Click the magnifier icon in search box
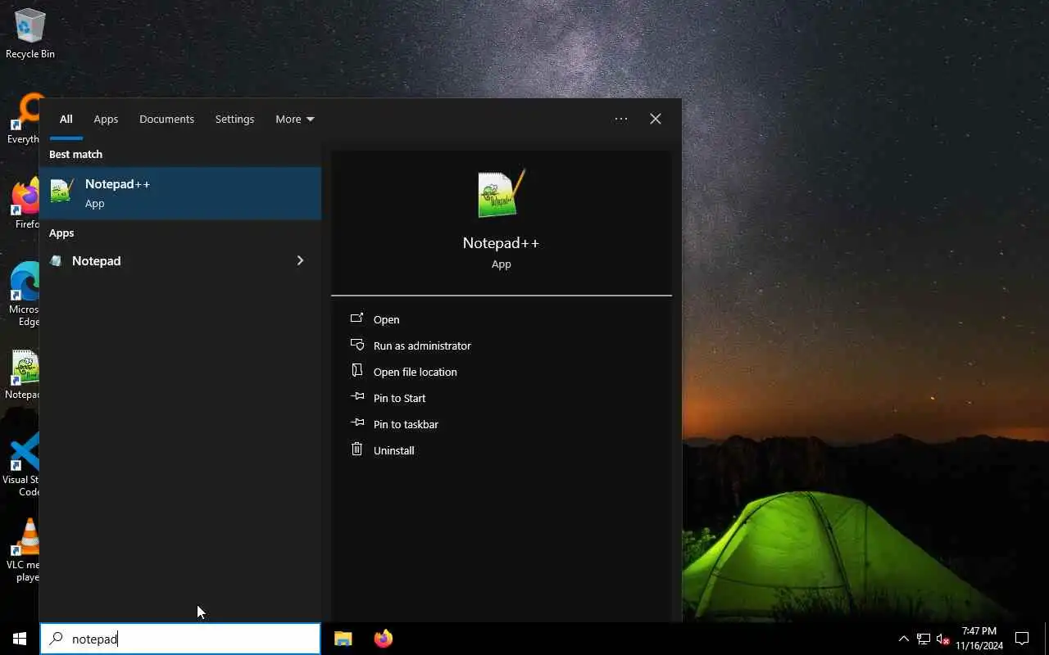Screen dimensions: 1049x655 point(56,639)
